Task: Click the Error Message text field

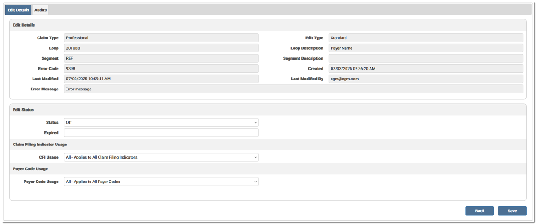Action: 293,89
